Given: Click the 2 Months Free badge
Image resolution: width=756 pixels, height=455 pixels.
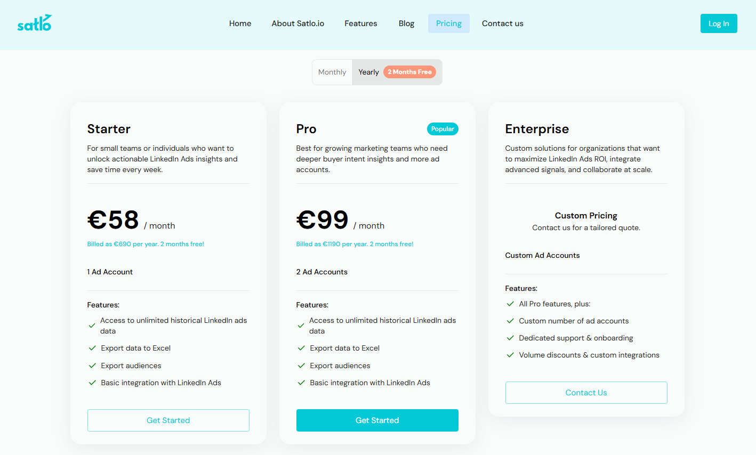Looking at the screenshot, I should [x=409, y=71].
